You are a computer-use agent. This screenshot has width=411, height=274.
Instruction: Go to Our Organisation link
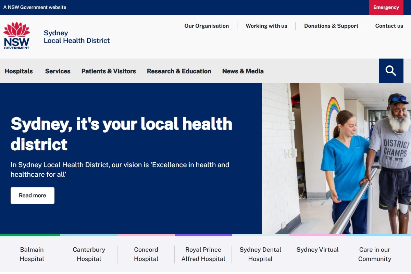(207, 26)
